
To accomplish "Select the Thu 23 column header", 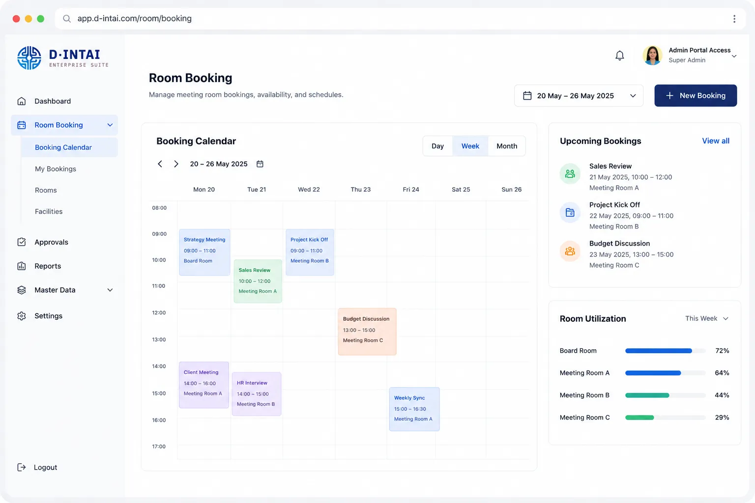I will [361, 190].
